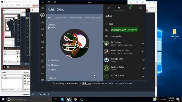Expand Destinys Defier party member options
182x102 pixels.
point(143,68)
